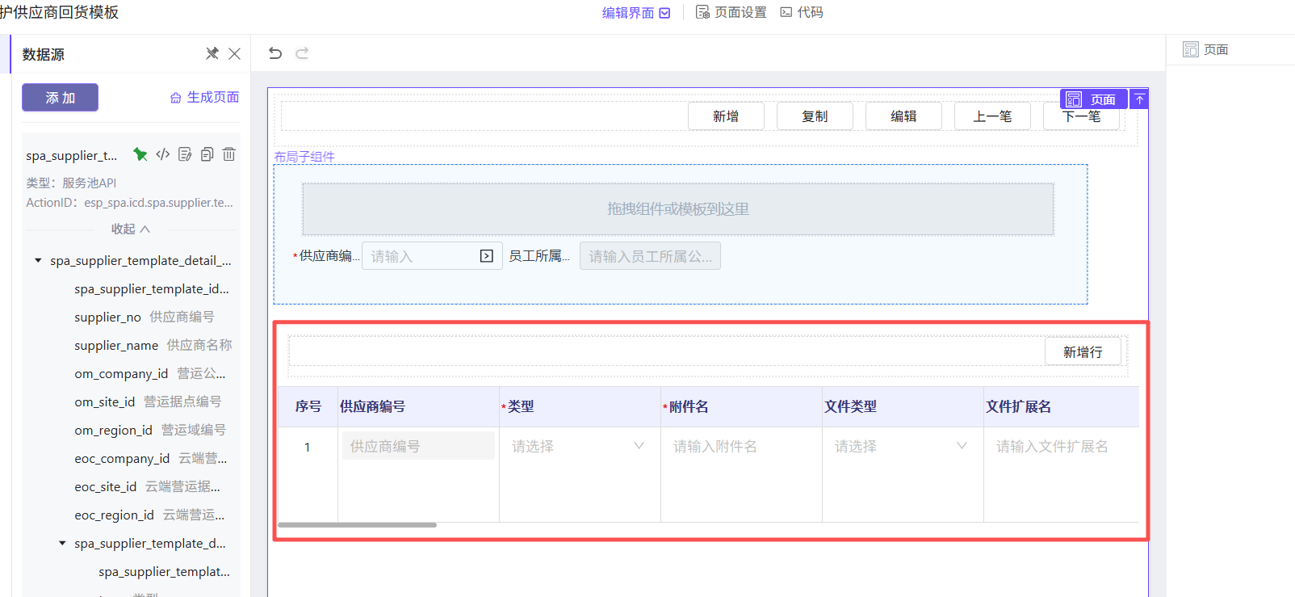The image size is (1295, 597).
Task: Undo the last canvas action
Action: 275,53
